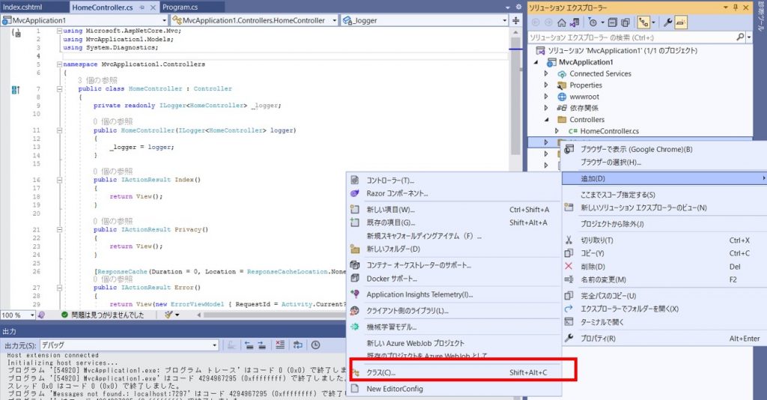This screenshot has height=400, width=767.
Task: Toggle auto-hide pin on Solution Explorer
Action: click(x=736, y=7)
